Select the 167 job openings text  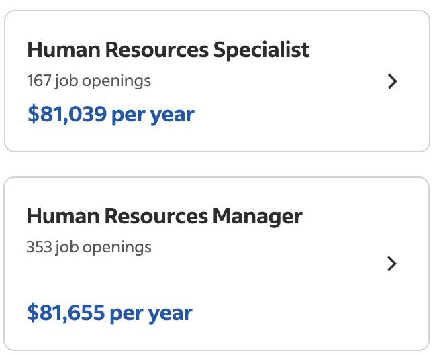click(89, 81)
